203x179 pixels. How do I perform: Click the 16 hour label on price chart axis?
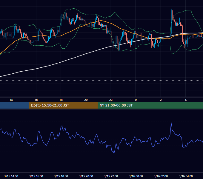36,100
